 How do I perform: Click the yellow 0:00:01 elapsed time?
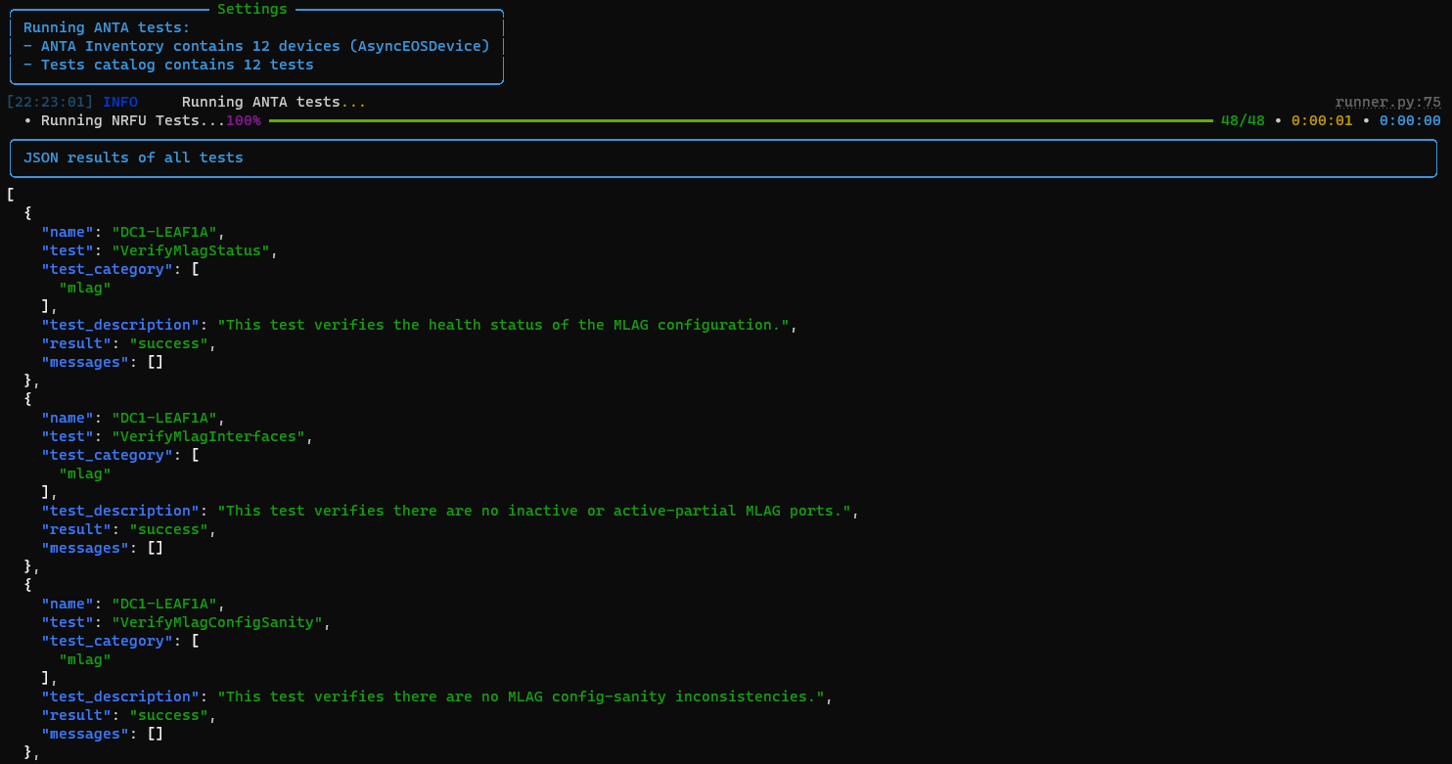coord(1321,120)
